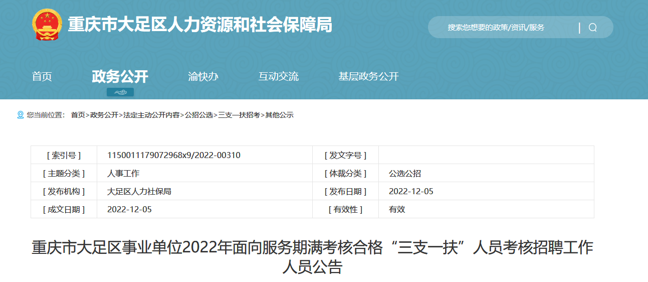Open 三支一扶招考 breadcrumb link
The width and height of the screenshot is (648, 282).
[239, 115]
